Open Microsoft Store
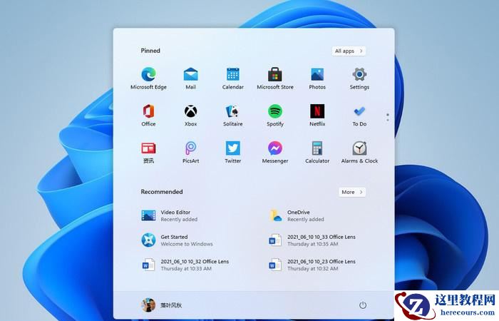The width and height of the screenshot is (499, 321). [275, 78]
